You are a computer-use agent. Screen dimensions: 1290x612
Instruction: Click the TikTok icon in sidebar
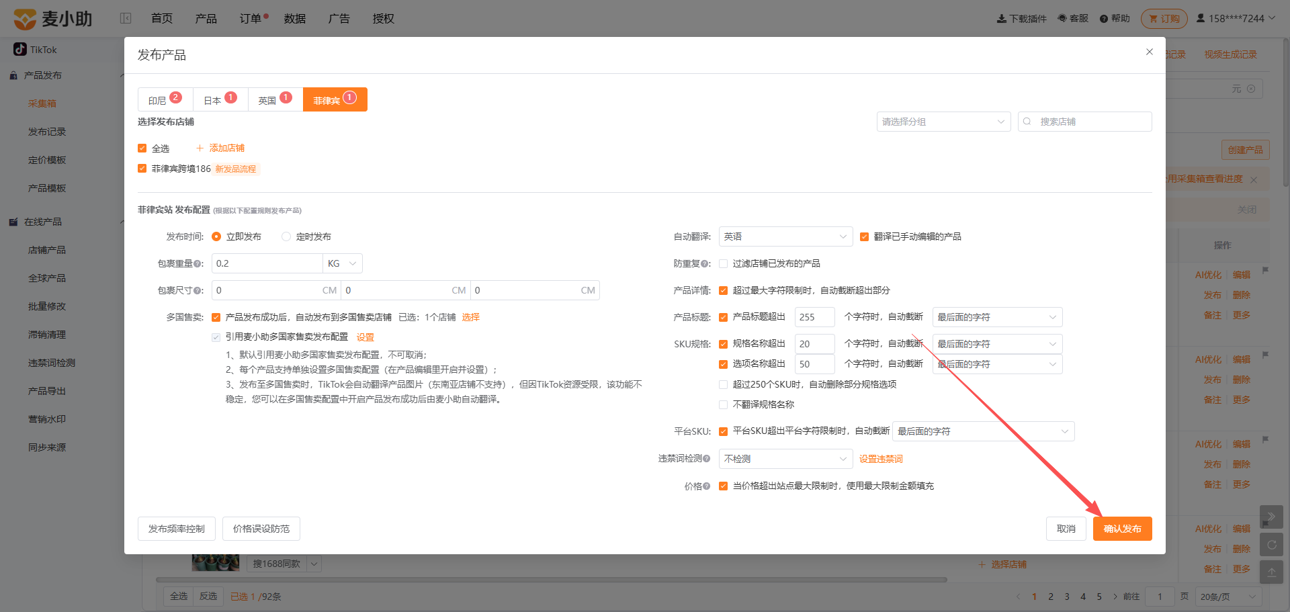[20, 49]
